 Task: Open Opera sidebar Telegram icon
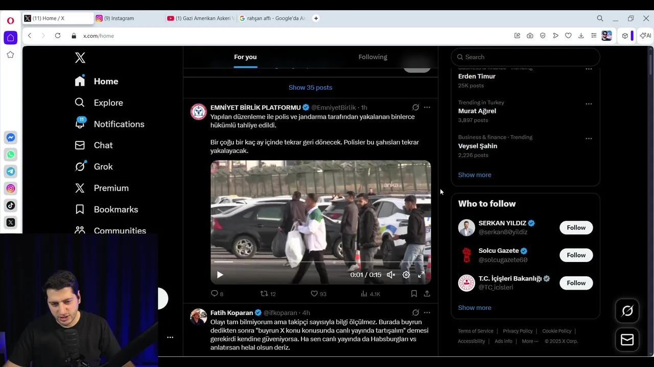pyautogui.click(x=10, y=171)
